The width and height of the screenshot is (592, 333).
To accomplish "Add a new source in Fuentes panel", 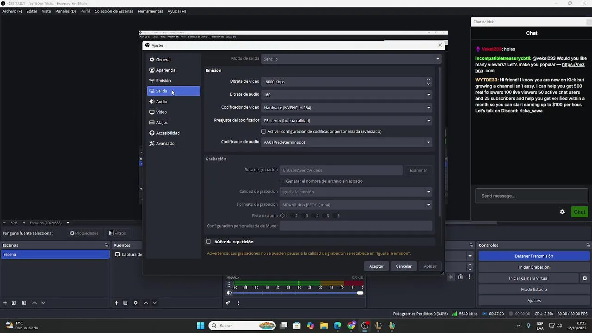I will coord(117,303).
